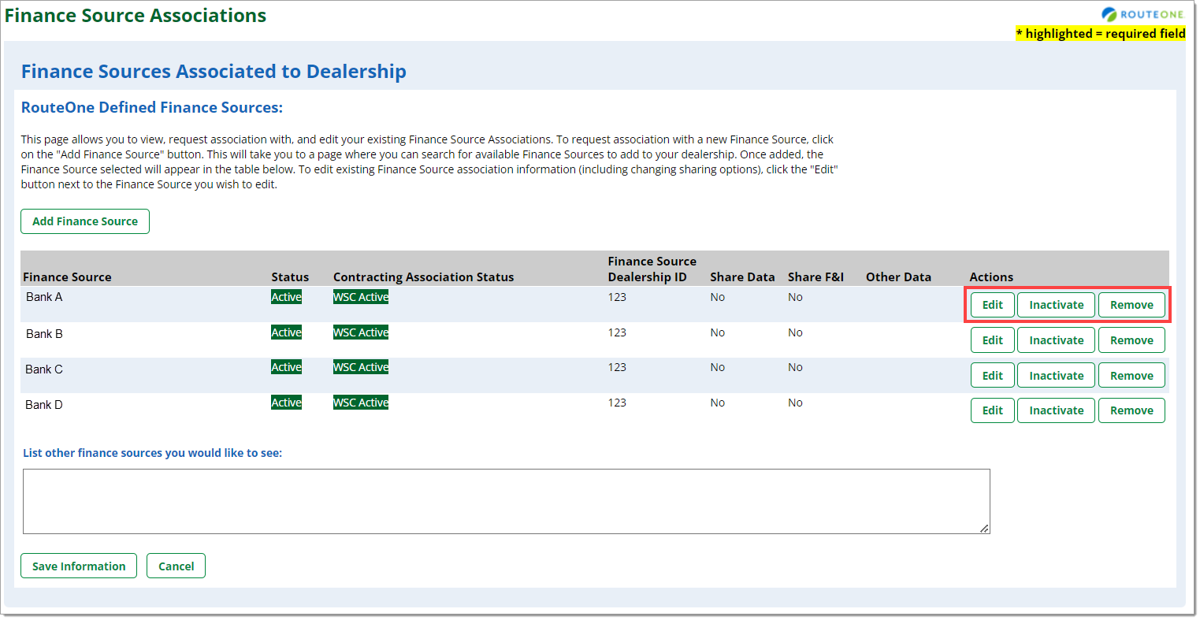Click the Share F&I column header

(815, 277)
